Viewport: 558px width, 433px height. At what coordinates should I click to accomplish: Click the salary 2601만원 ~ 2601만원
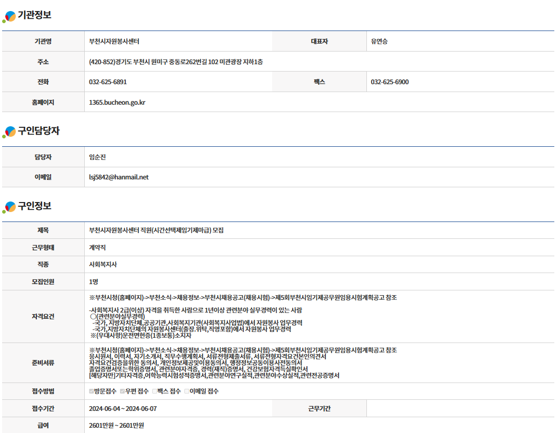pos(116,425)
